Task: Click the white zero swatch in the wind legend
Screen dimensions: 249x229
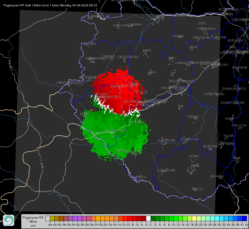Action: 148,218
